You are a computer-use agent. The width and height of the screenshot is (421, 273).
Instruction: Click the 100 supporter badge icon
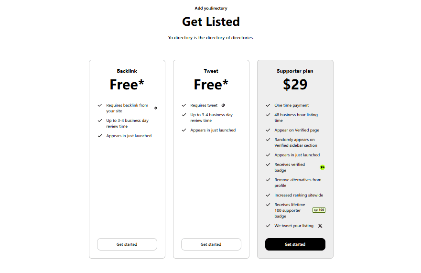(x=319, y=210)
